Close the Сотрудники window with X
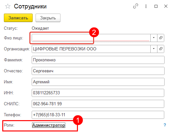Viewport: 172px width, 135px height. [166, 6]
